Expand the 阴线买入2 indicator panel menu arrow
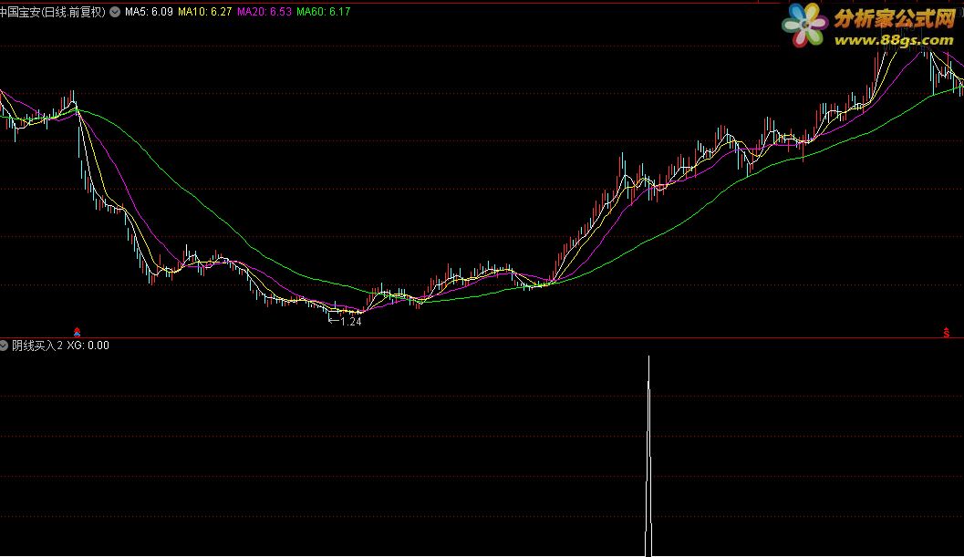The width and height of the screenshot is (964, 557). (x=4, y=346)
